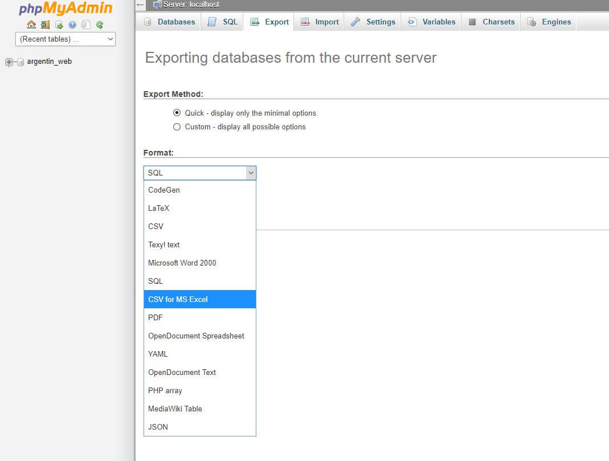Select Custom export method radio button
The image size is (609, 461).
[x=177, y=127]
